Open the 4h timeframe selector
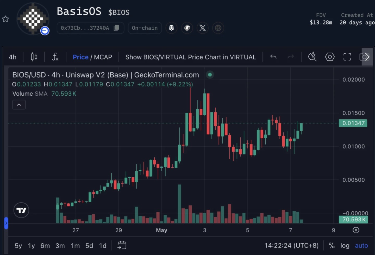This screenshot has height=255, width=375. coord(12,57)
